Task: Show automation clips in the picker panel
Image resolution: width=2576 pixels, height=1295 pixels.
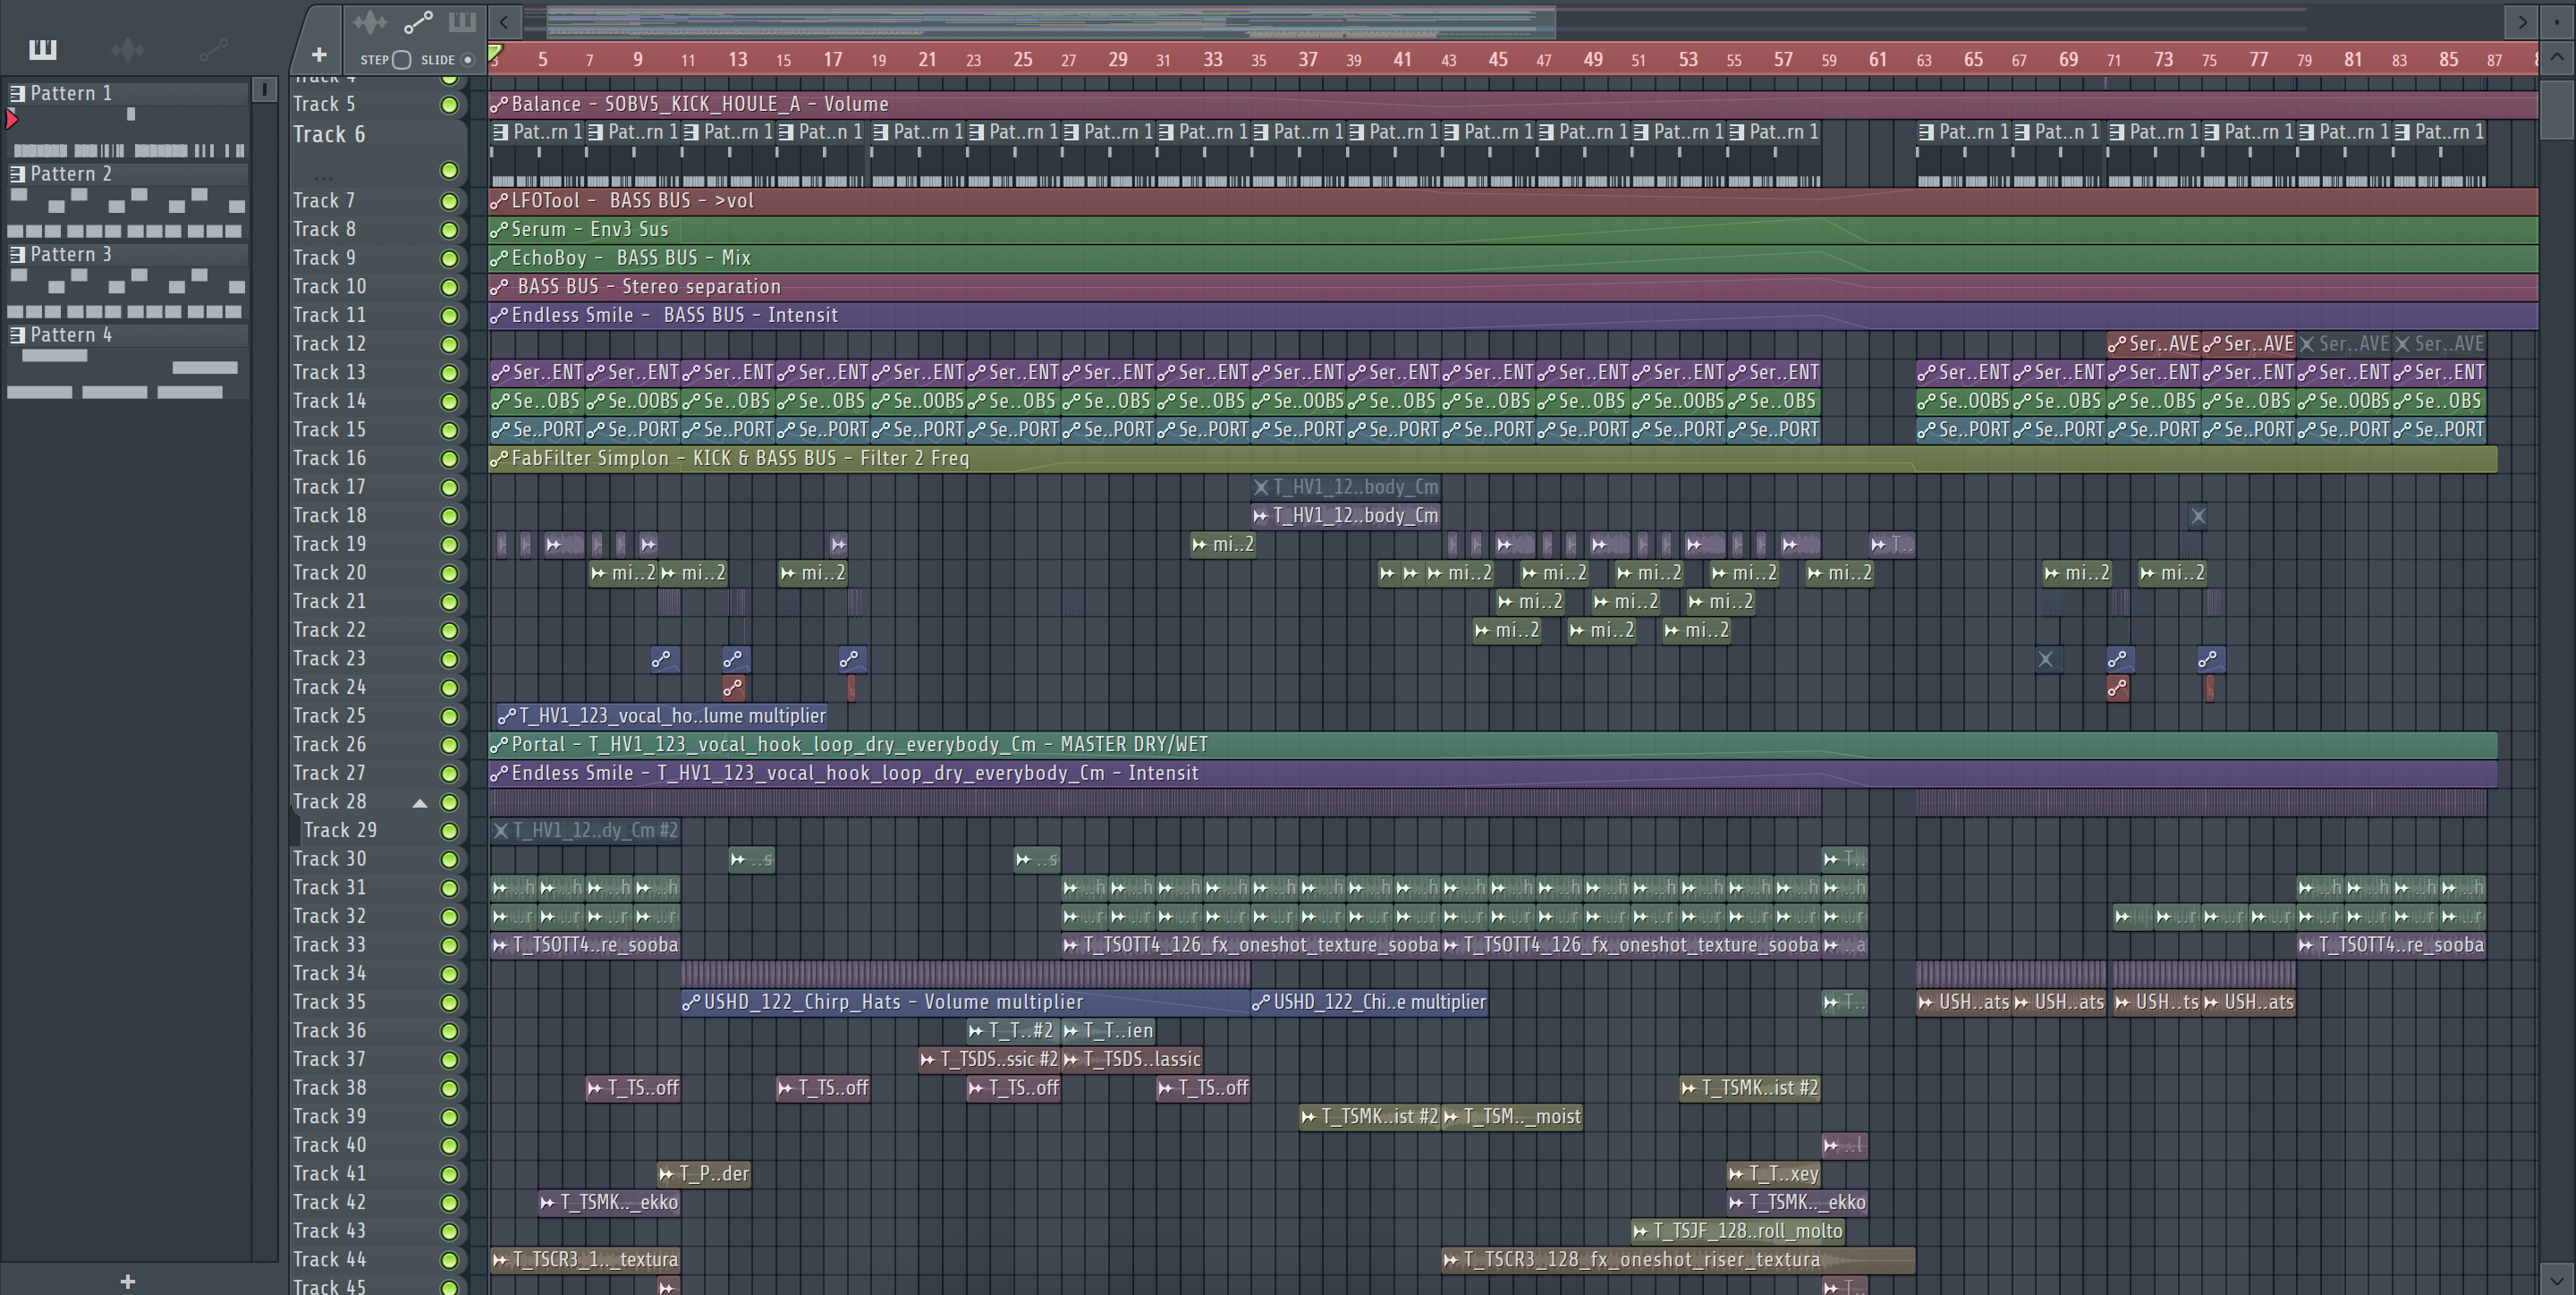Action: 213,49
